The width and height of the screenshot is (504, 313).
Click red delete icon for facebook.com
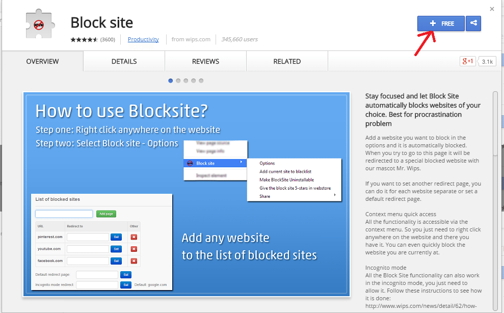click(x=134, y=261)
